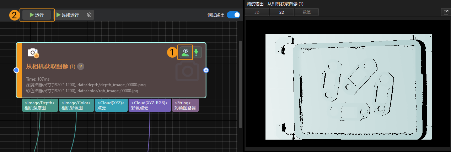Switch to the 3D tab
The image size is (451, 152).
point(257,12)
